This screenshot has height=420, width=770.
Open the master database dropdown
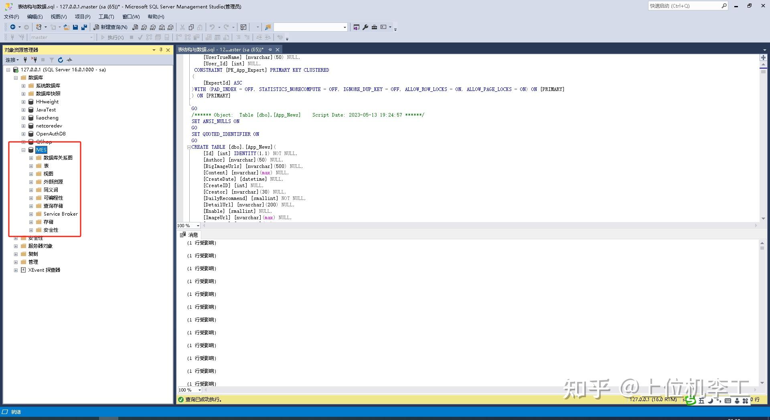92,37
